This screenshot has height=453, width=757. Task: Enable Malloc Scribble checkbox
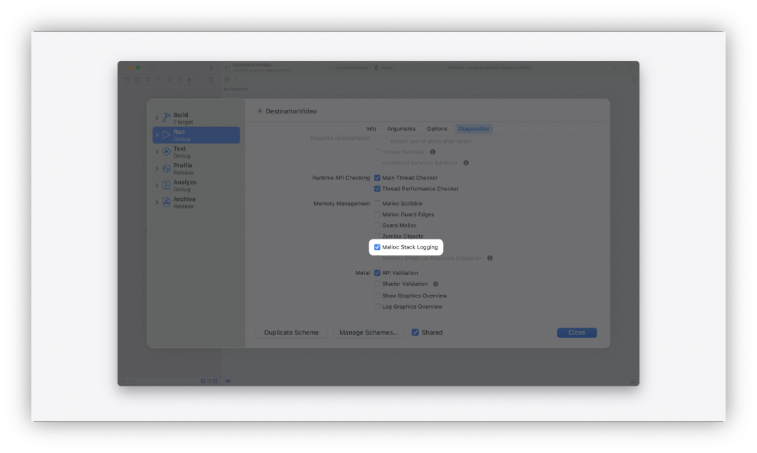pyautogui.click(x=377, y=204)
